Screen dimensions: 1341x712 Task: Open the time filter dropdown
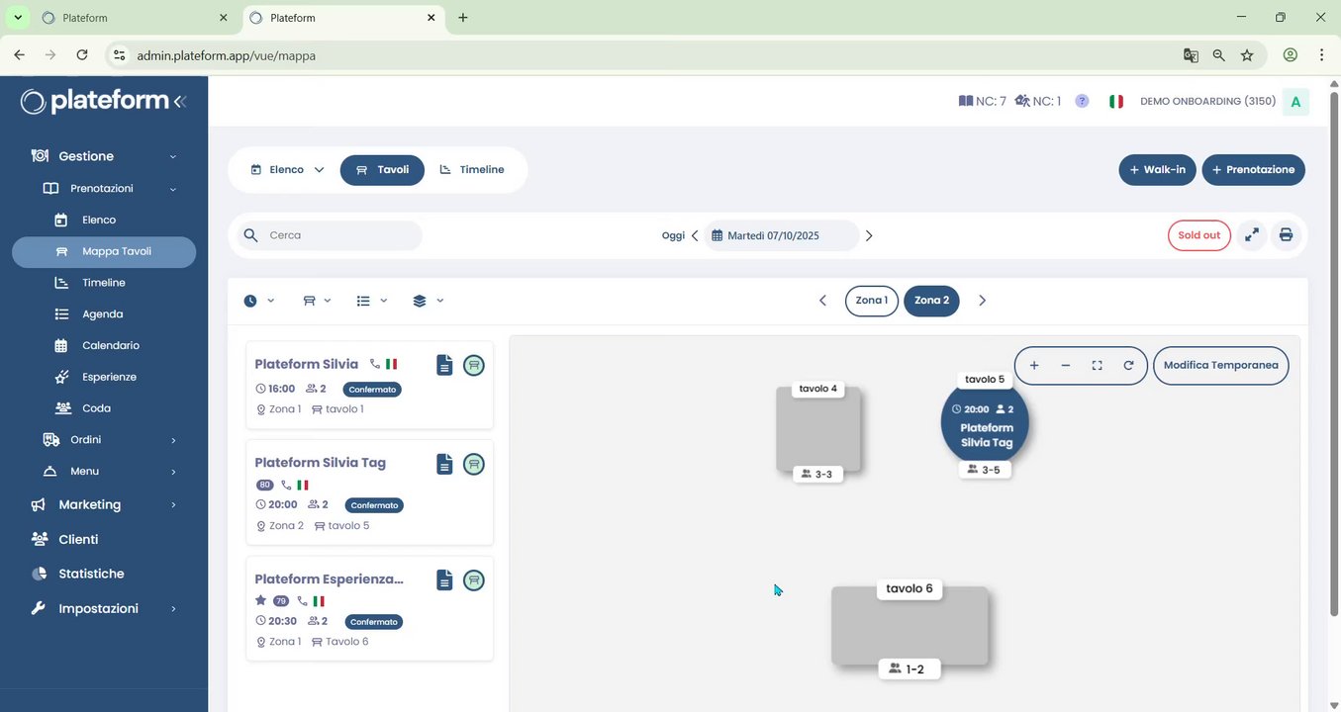(x=259, y=301)
